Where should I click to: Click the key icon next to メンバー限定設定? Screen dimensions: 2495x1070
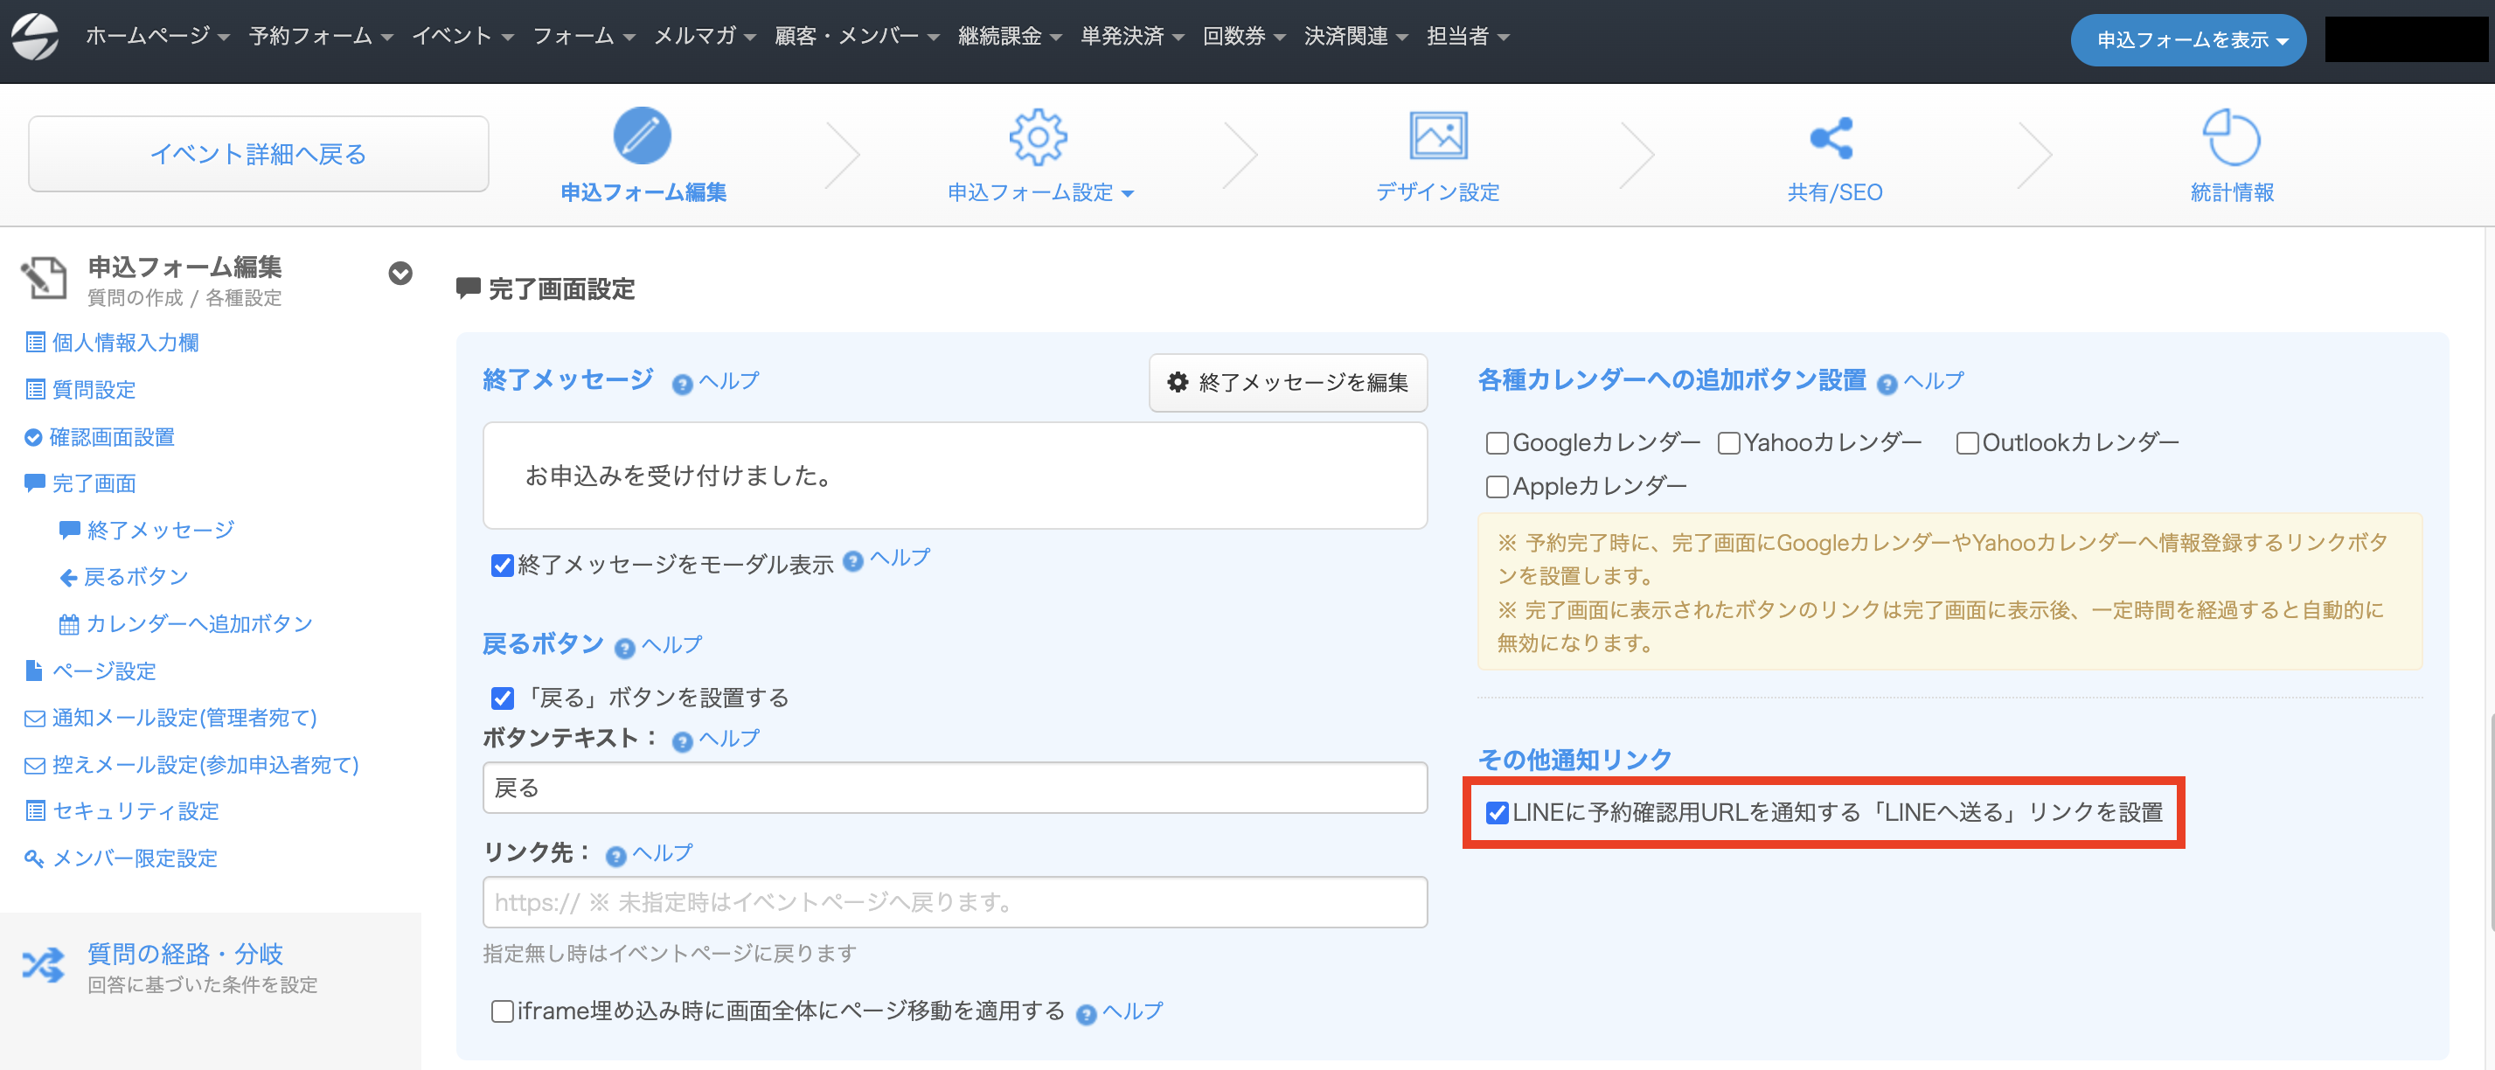(x=34, y=858)
